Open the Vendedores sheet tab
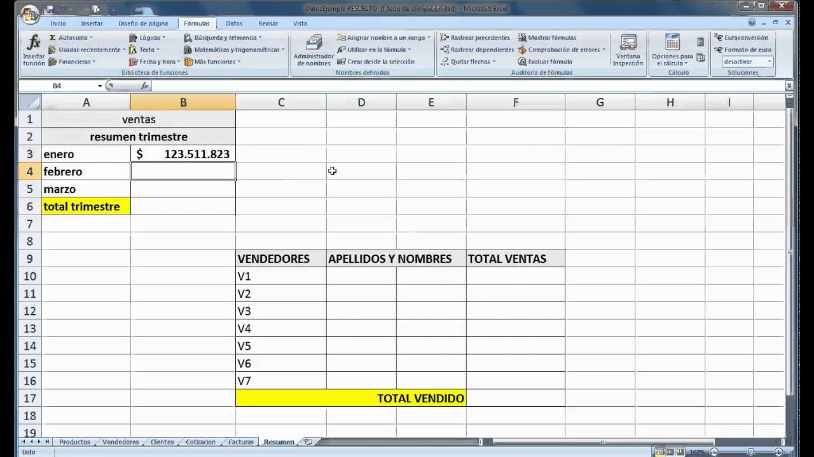Viewport: 814px width, 457px height. [121, 442]
